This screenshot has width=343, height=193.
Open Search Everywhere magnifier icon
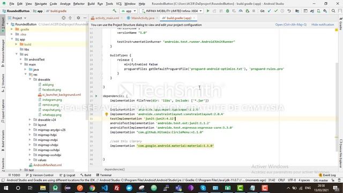[x=333, y=11]
